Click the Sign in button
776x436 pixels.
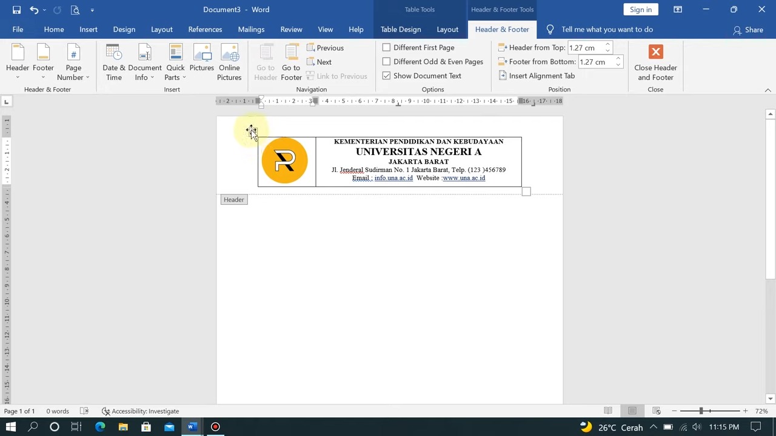(641, 10)
